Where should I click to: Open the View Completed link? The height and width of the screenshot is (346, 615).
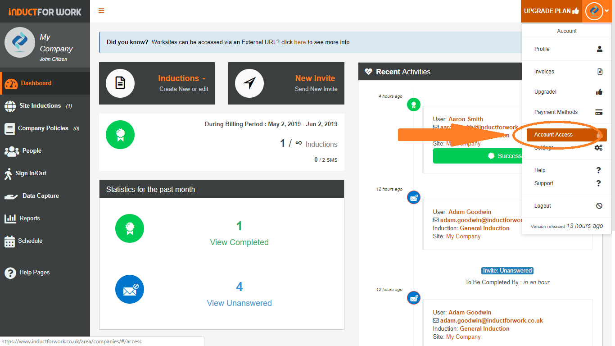240,242
